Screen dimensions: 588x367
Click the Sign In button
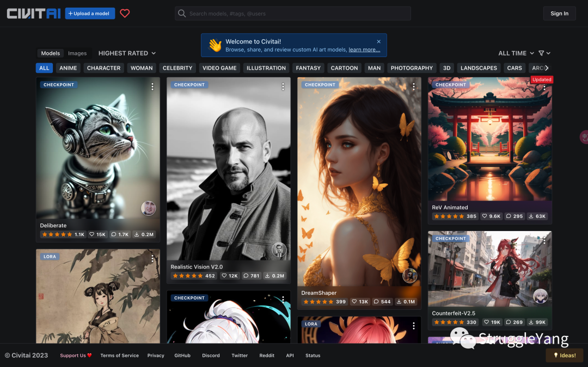tap(560, 14)
